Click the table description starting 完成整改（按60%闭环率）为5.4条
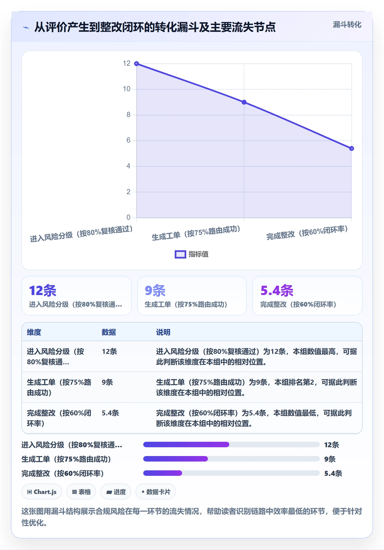384x550 pixels. [x=254, y=418]
